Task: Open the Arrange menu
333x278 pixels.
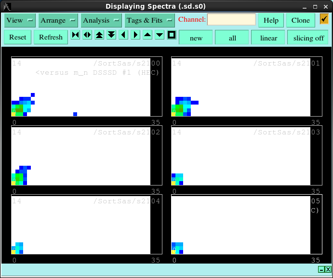Action: [x=58, y=20]
